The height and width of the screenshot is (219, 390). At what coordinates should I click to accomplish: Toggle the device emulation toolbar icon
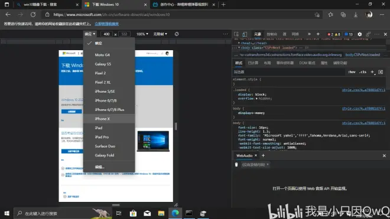245,34
